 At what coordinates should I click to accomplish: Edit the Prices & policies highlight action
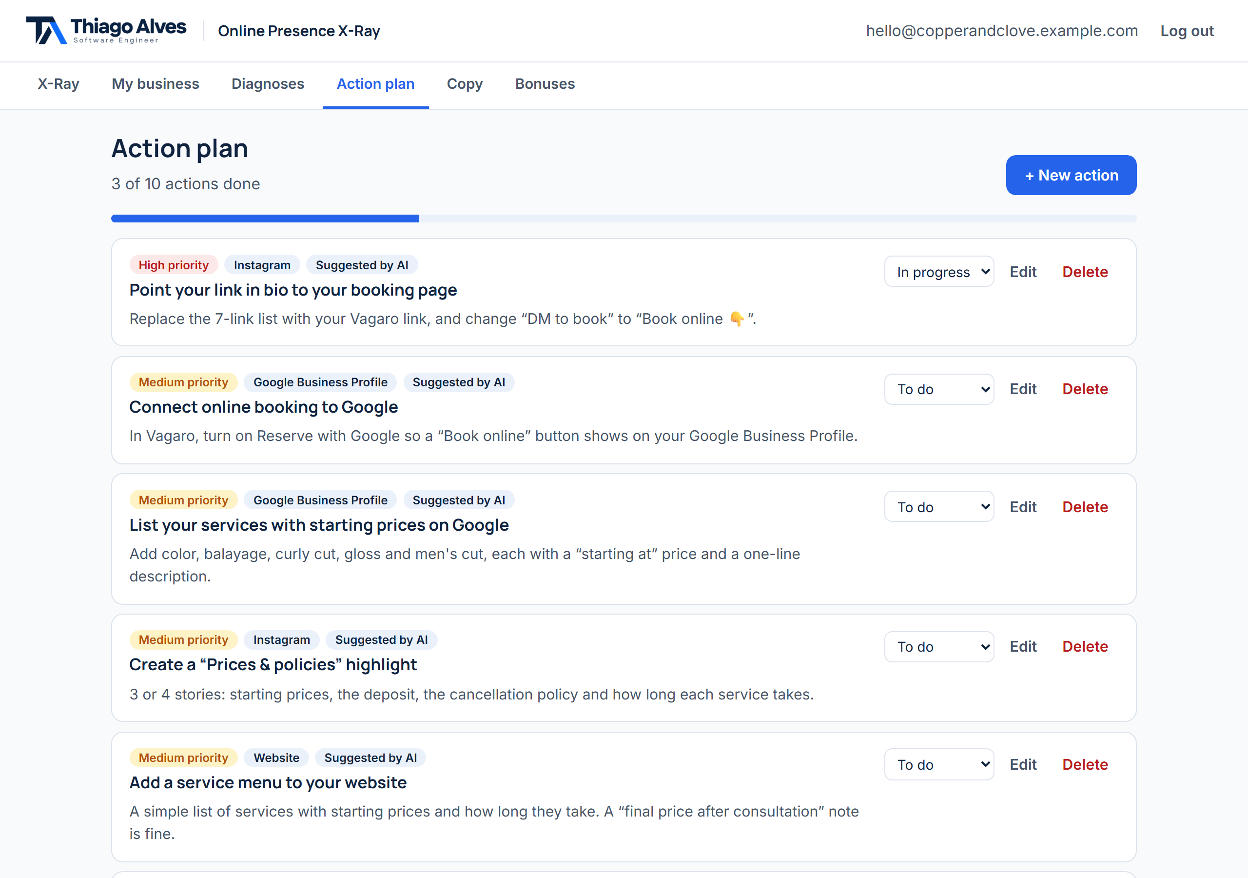[x=1023, y=646]
